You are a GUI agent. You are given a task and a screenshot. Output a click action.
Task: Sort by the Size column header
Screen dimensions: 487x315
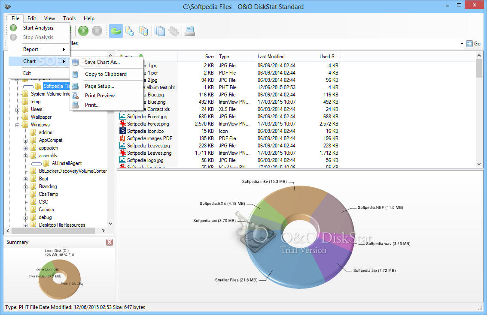click(197, 57)
